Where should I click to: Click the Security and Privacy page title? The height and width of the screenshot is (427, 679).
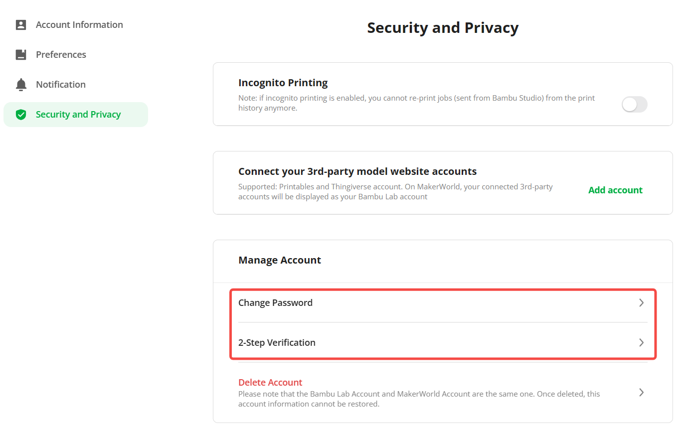click(443, 28)
